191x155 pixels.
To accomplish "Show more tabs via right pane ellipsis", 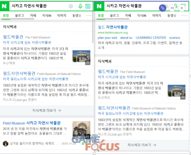I will (184, 16).
